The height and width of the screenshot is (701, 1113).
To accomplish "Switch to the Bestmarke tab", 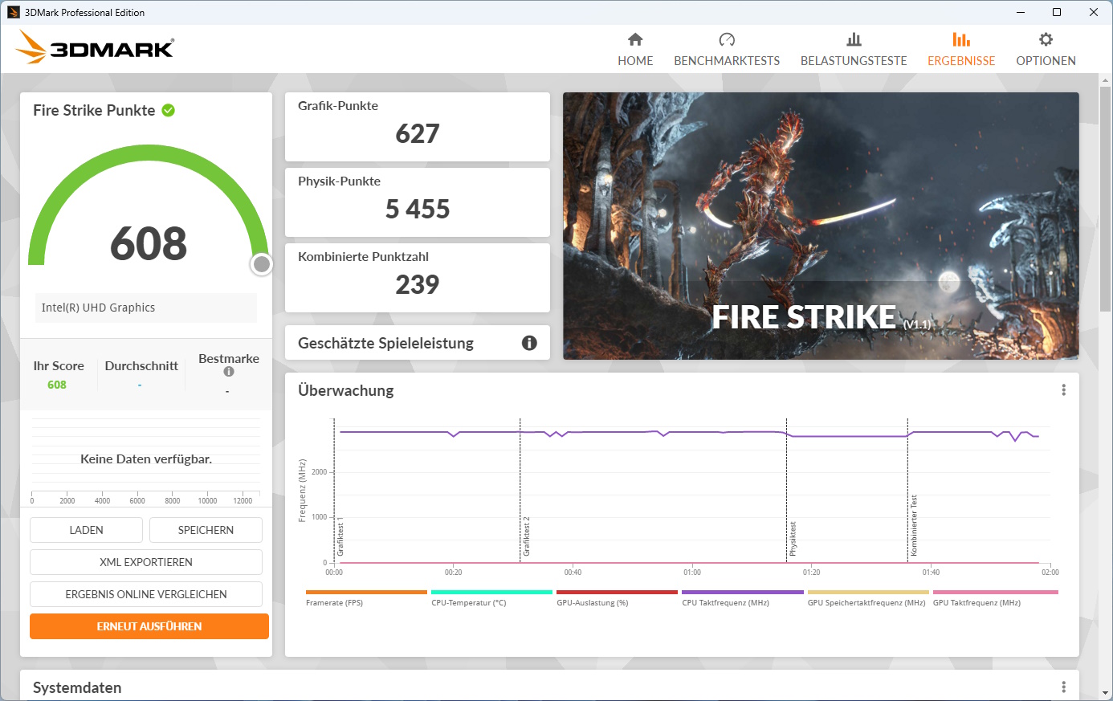I will 229,359.
